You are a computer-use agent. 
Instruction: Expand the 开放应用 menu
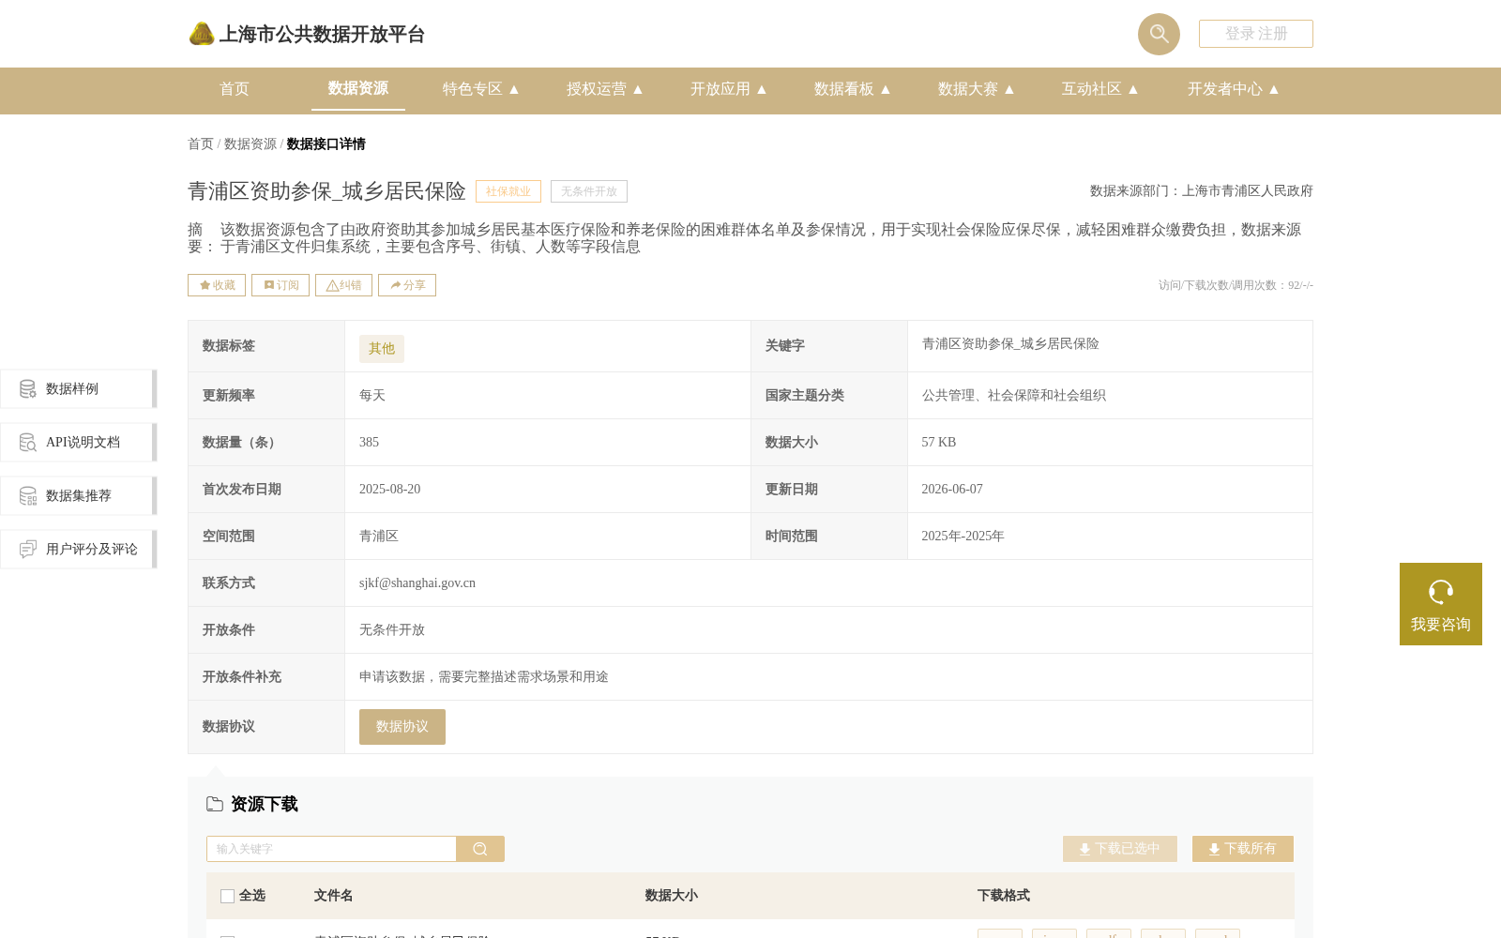(728, 89)
